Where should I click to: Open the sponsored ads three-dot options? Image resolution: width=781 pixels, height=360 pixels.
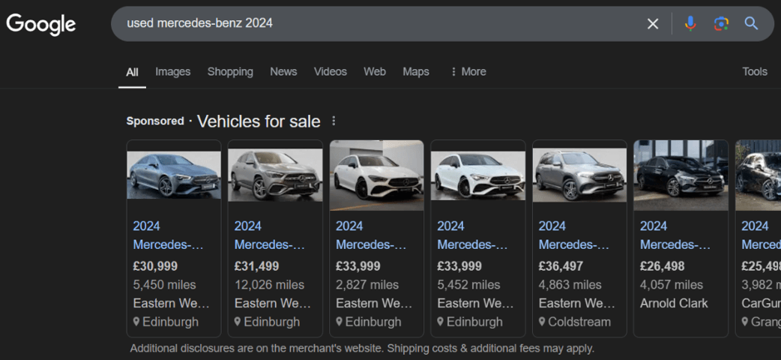click(x=334, y=121)
